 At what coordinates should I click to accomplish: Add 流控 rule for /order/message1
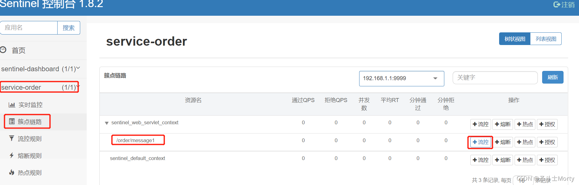[x=481, y=142]
